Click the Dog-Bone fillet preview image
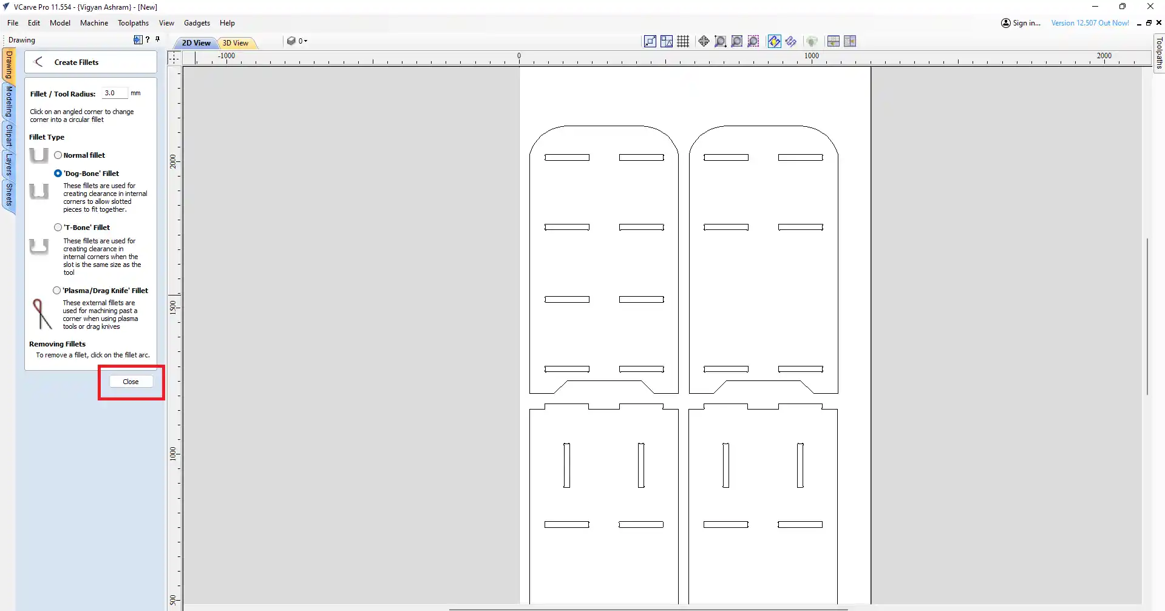This screenshot has width=1165, height=611. pos(39,192)
